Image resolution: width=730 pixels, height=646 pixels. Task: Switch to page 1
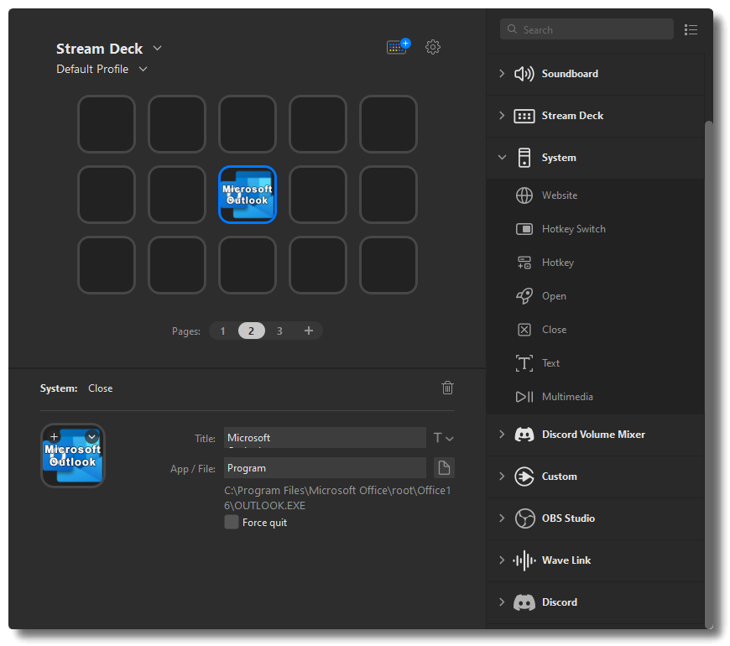(223, 331)
